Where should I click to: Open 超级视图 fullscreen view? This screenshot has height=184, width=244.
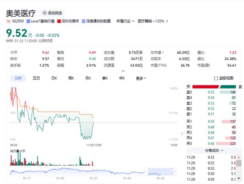[224, 78]
